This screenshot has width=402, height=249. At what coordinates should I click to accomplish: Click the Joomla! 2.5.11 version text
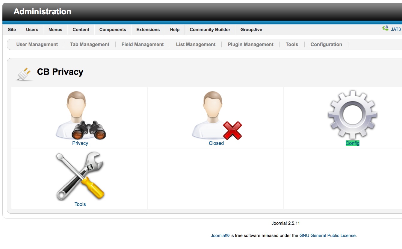[285, 223]
